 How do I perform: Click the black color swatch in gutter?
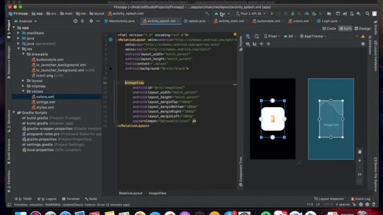tap(111, 69)
